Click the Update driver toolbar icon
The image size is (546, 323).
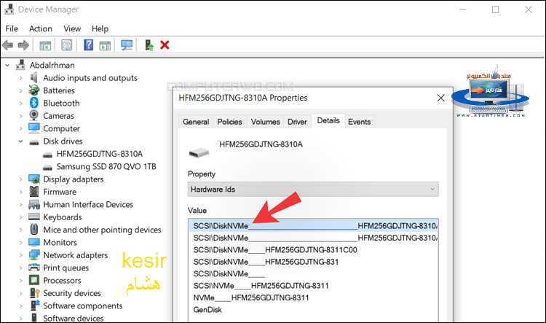(149, 45)
